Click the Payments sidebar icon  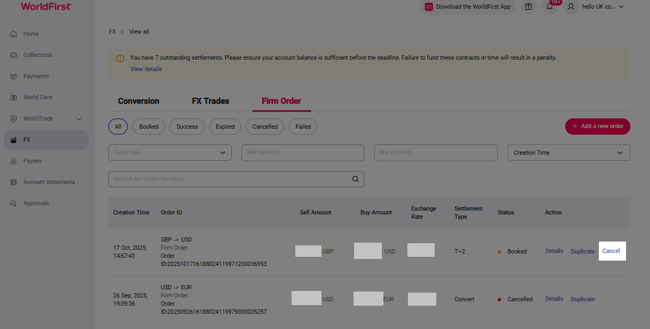(14, 77)
